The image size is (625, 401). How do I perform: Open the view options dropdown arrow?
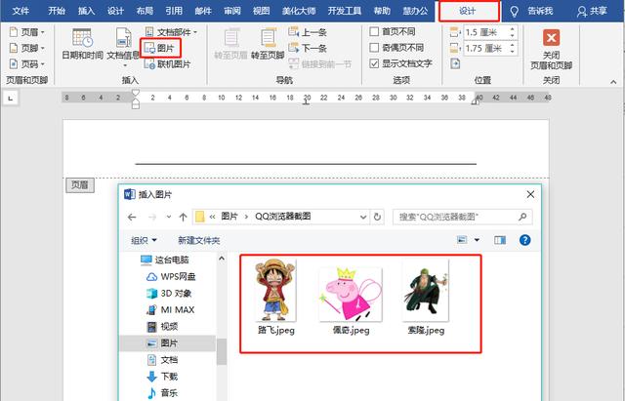[x=477, y=240]
